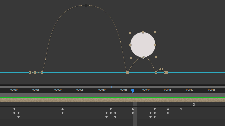Click the green work area bar
Viewport: 225px width, 126px height.
(x=75, y=97)
